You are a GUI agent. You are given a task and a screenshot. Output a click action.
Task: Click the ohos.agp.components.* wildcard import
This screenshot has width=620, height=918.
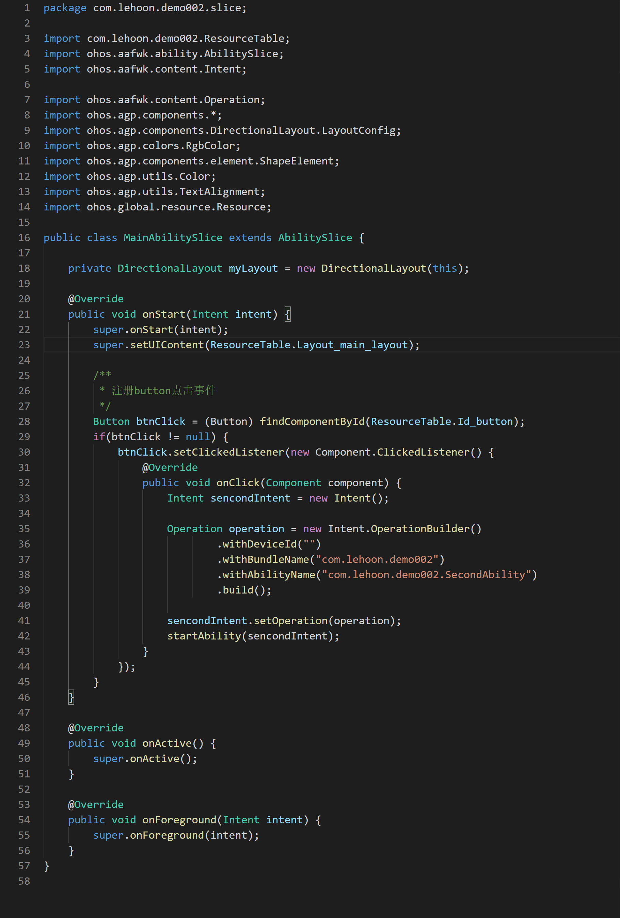coord(133,115)
